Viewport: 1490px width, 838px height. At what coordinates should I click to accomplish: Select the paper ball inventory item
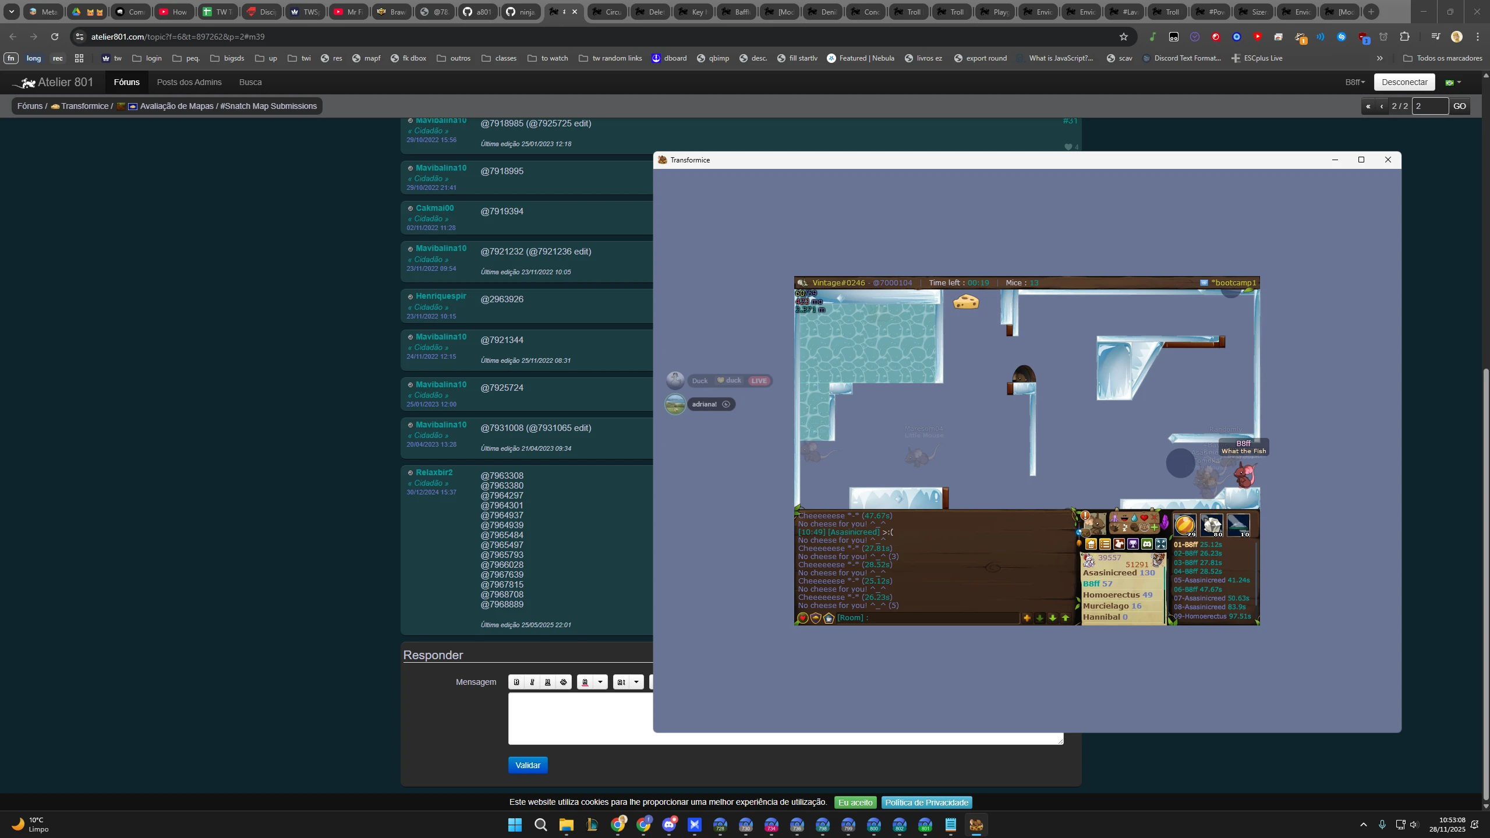coord(1212,525)
